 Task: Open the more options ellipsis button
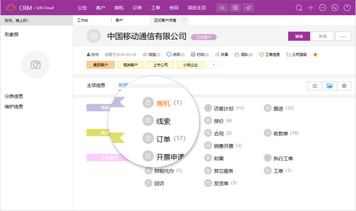click(343, 36)
